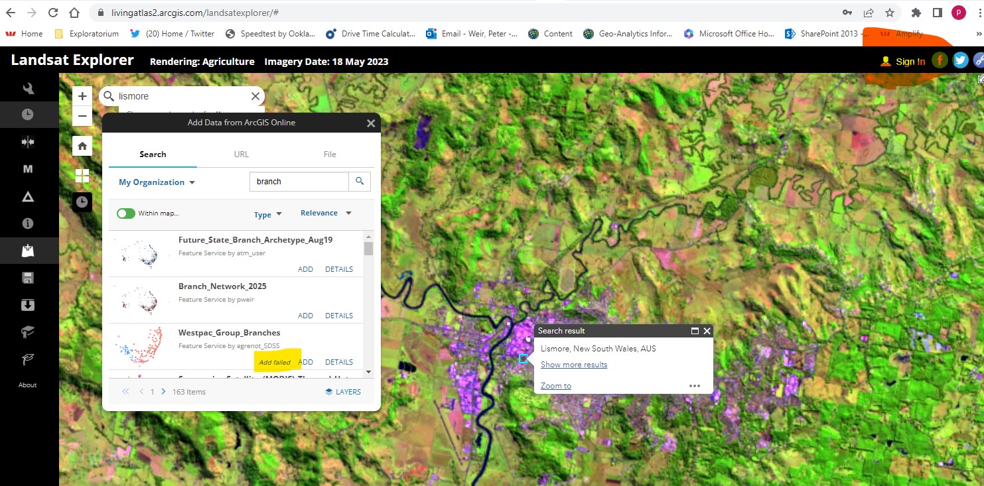The image size is (984, 486).
Task: Click the wrench rendering tool icon
Action: 27,88
